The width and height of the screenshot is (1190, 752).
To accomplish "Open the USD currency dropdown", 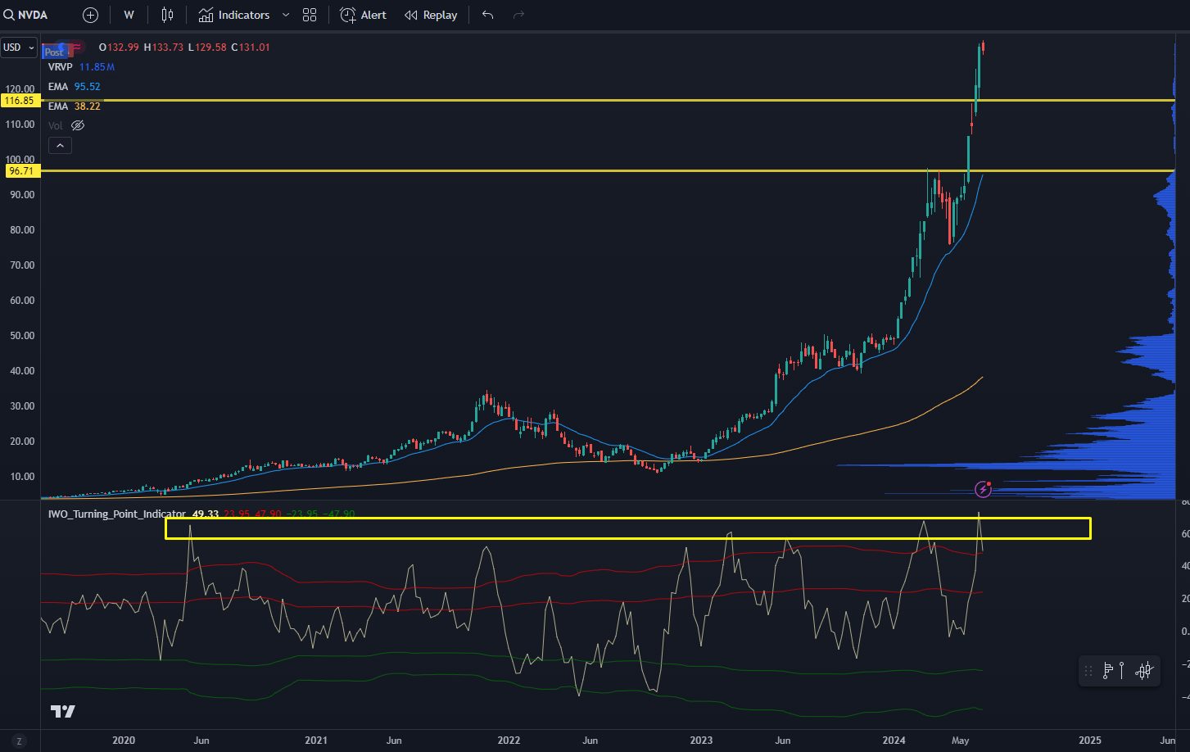I will click(16, 47).
